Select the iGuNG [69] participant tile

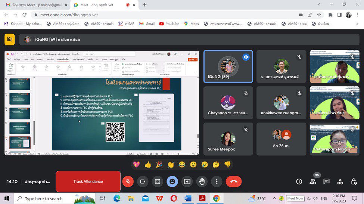click(x=228, y=67)
